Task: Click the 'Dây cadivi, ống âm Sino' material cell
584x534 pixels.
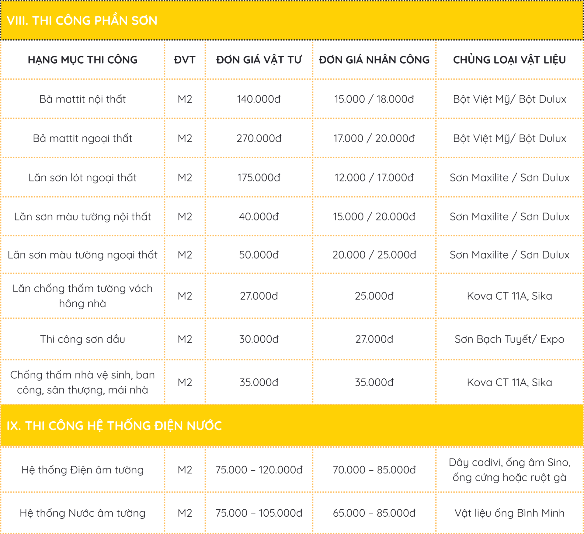Action: click(x=509, y=470)
